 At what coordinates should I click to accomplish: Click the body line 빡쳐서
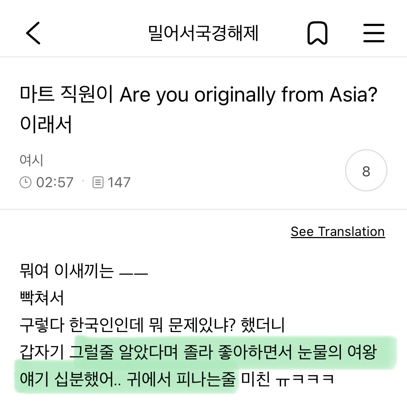pos(42,298)
